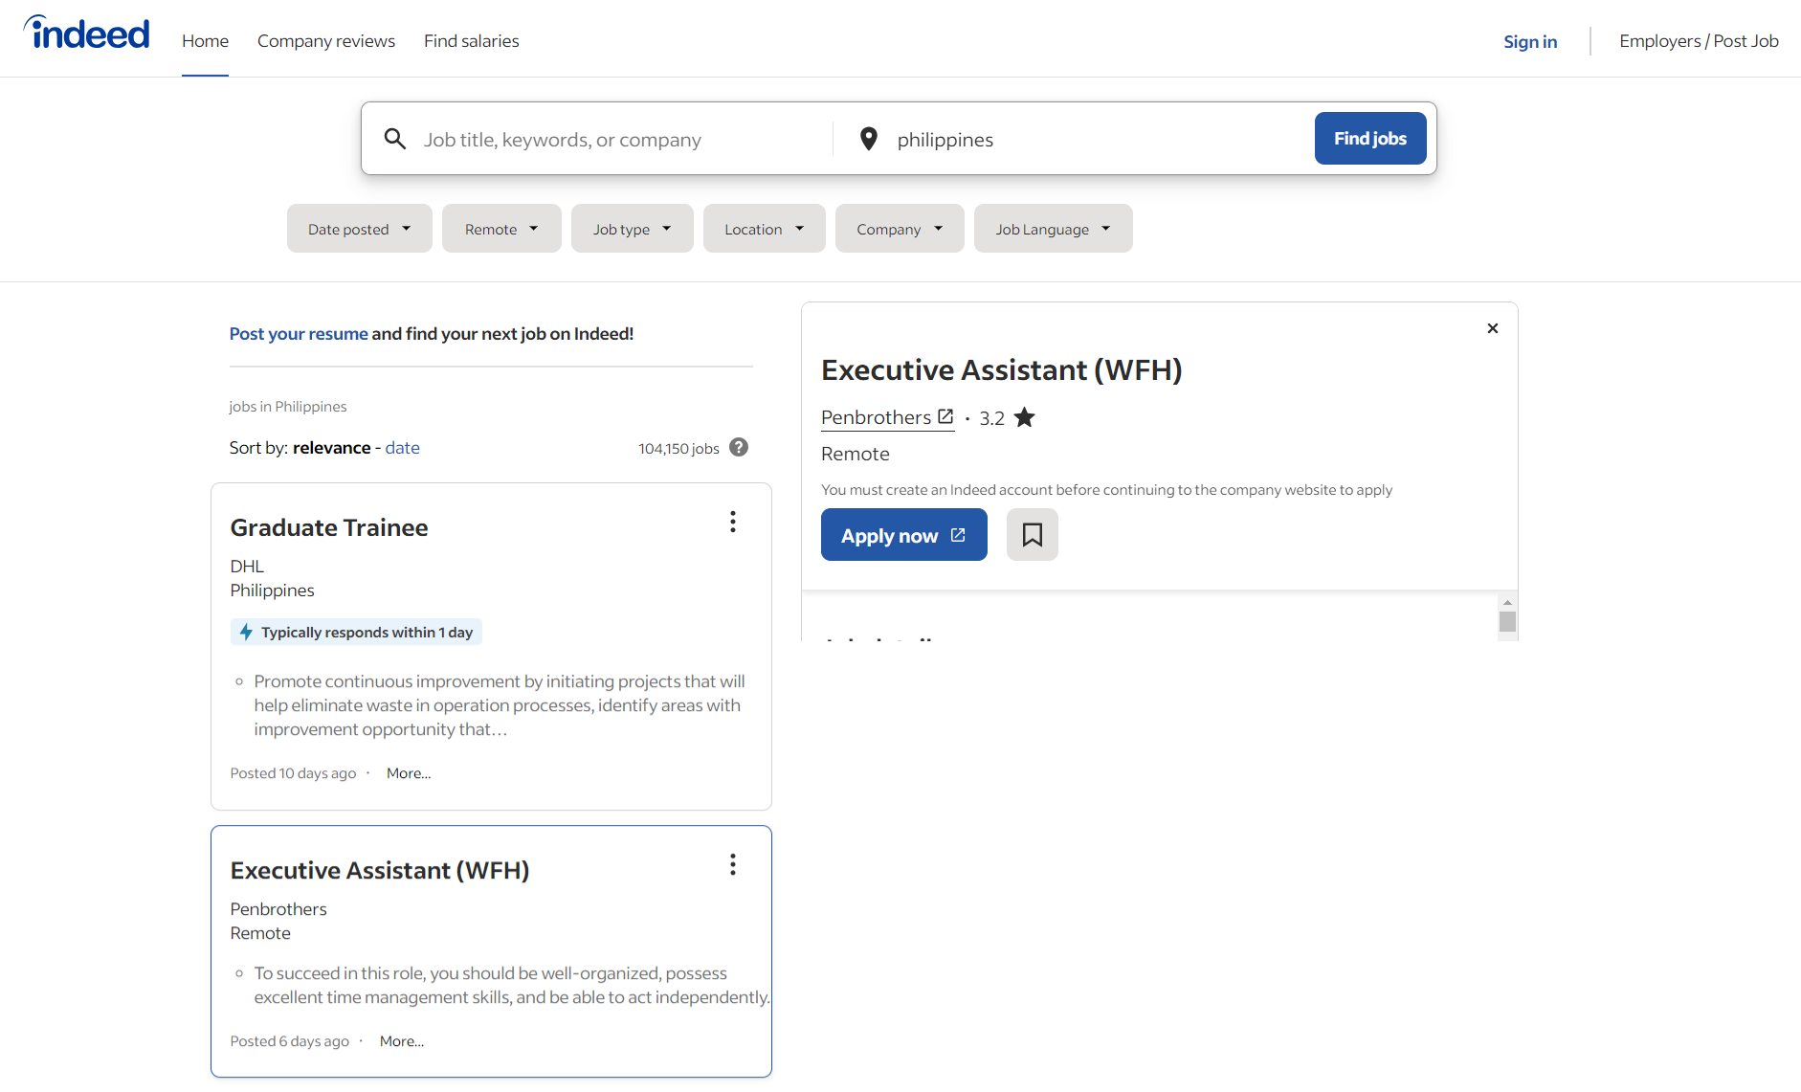Click the Sign in link

point(1530,41)
